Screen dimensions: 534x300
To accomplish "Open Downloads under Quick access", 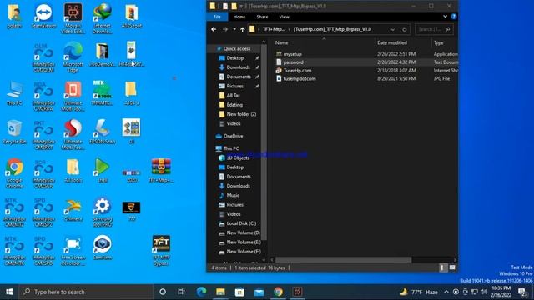I will [x=238, y=67].
